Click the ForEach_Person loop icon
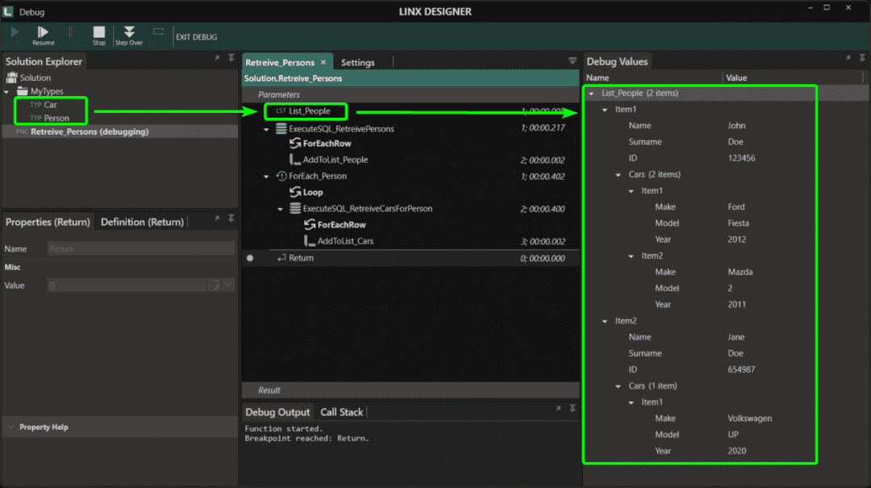 click(x=284, y=176)
